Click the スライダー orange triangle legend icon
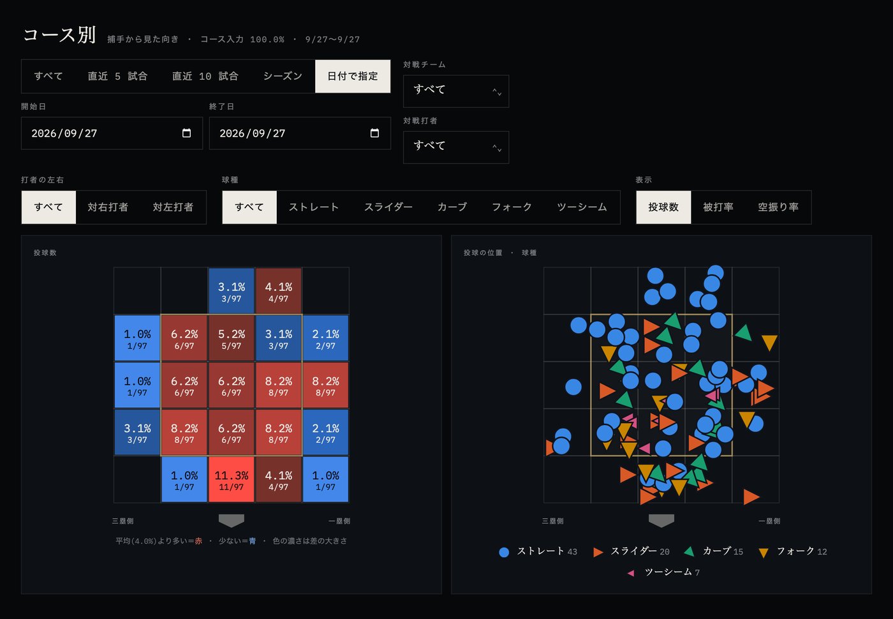 click(x=598, y=552)
